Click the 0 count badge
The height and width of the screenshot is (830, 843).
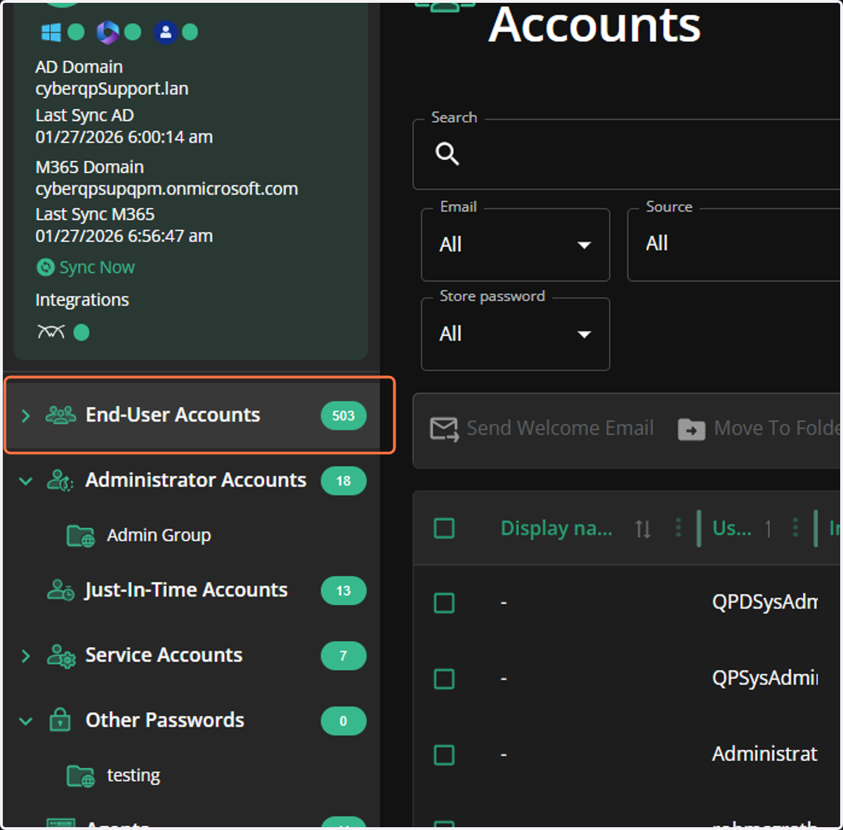click(344, 721)
